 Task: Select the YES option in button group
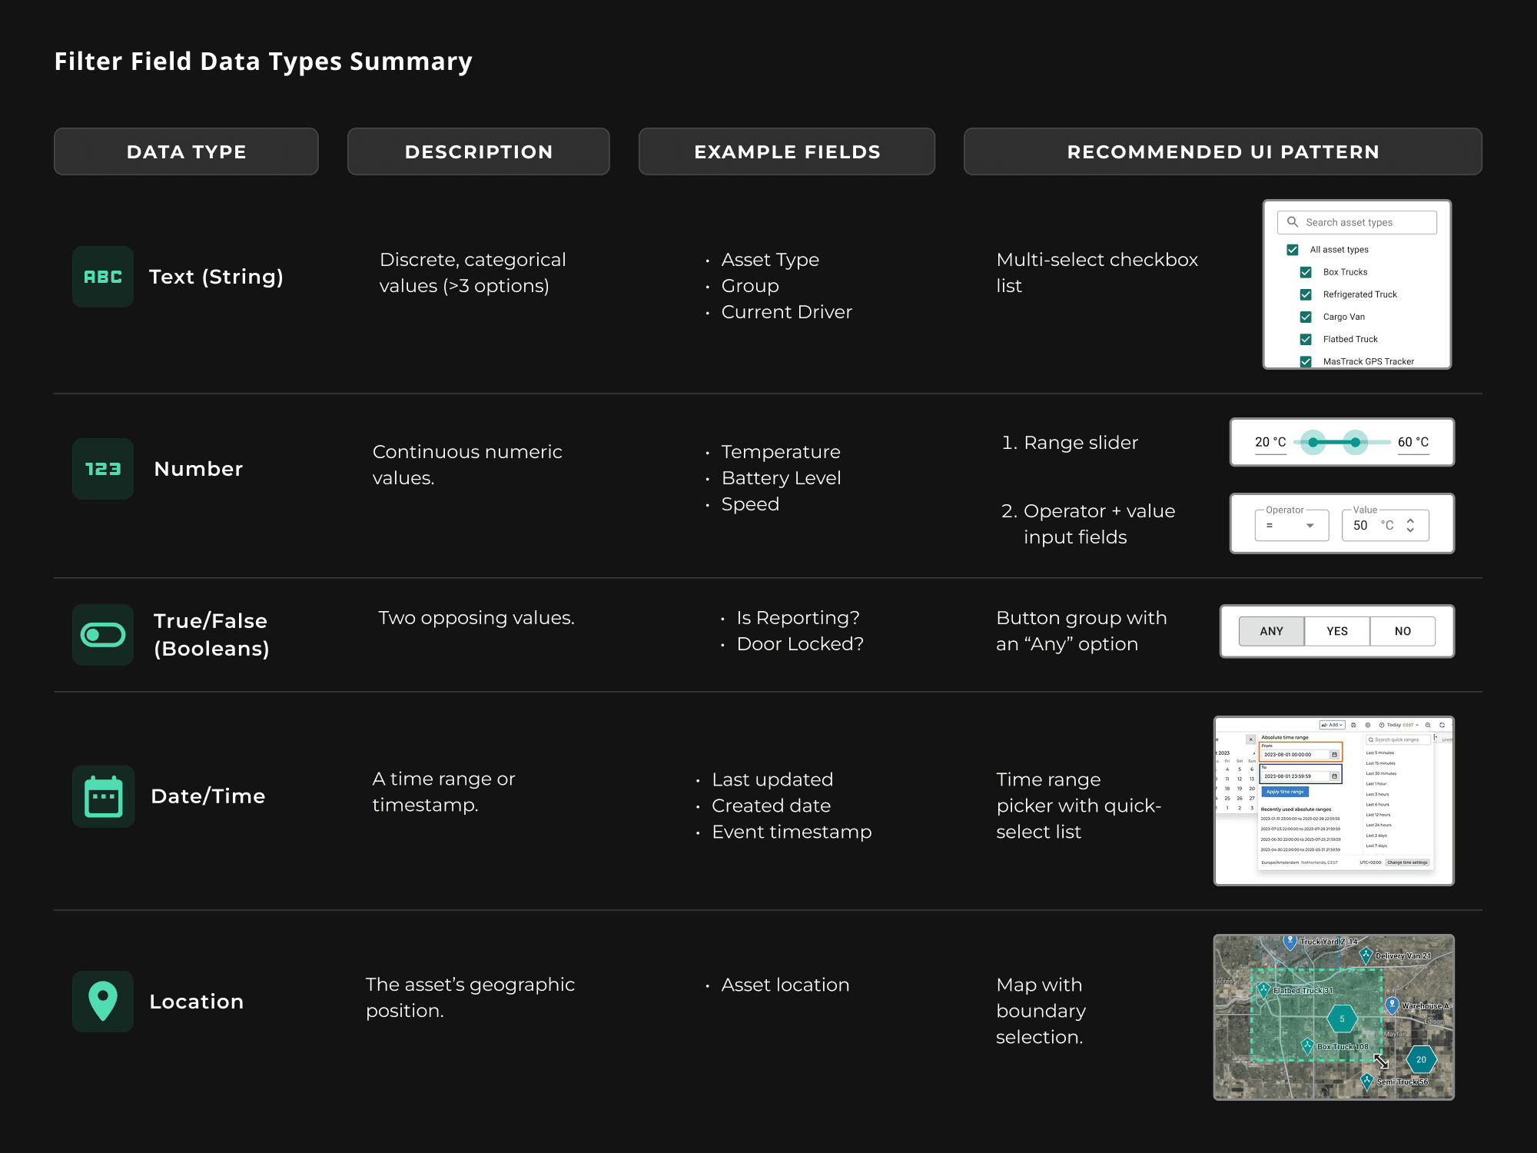[1336, 631]
